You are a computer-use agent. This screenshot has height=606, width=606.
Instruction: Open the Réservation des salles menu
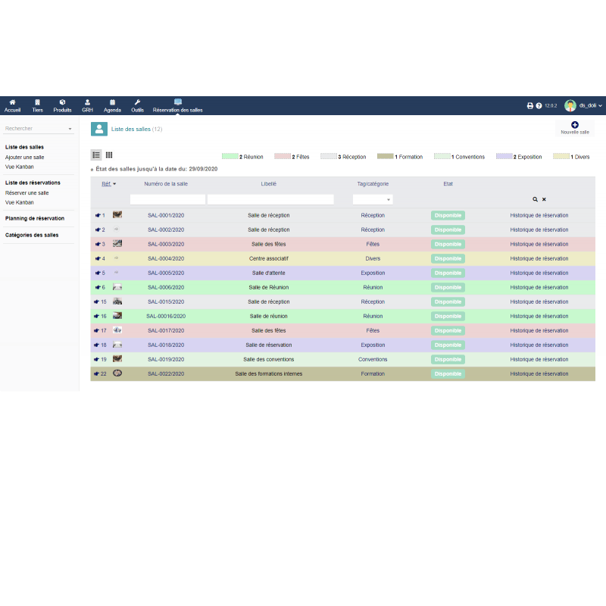pos(178,105)
